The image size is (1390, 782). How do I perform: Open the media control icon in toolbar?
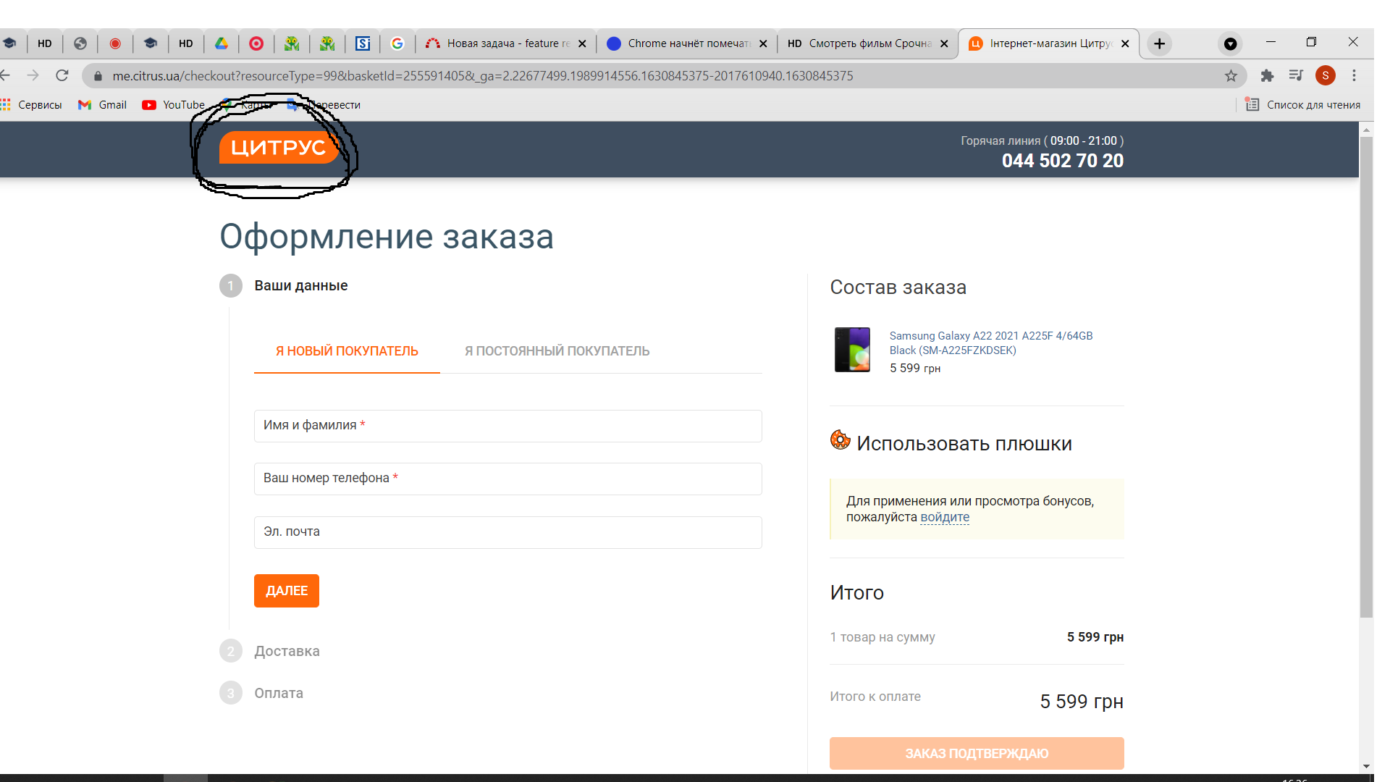(x=1296, y=76)
